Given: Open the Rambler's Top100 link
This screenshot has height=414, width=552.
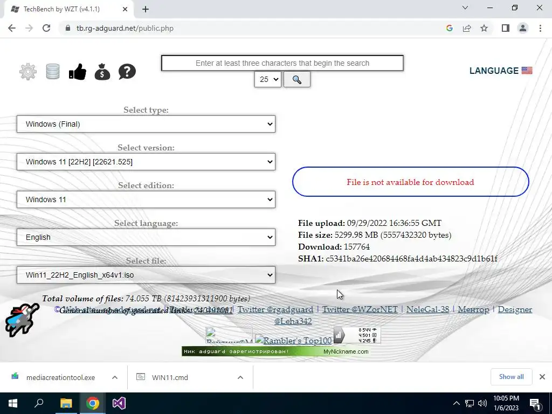Looking at the screenshot, I should tap(293, 340).
